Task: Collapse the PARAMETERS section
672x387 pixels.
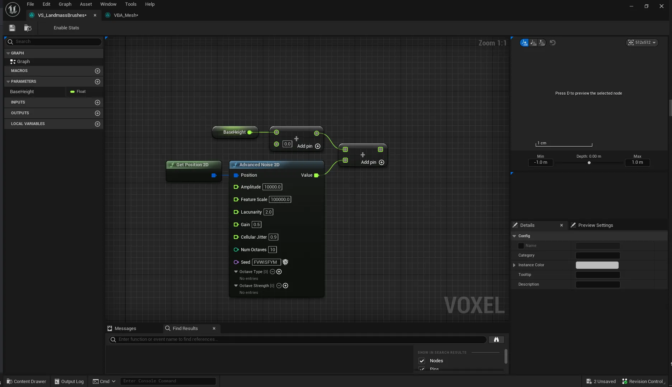Action: click(x=8, y=81)
